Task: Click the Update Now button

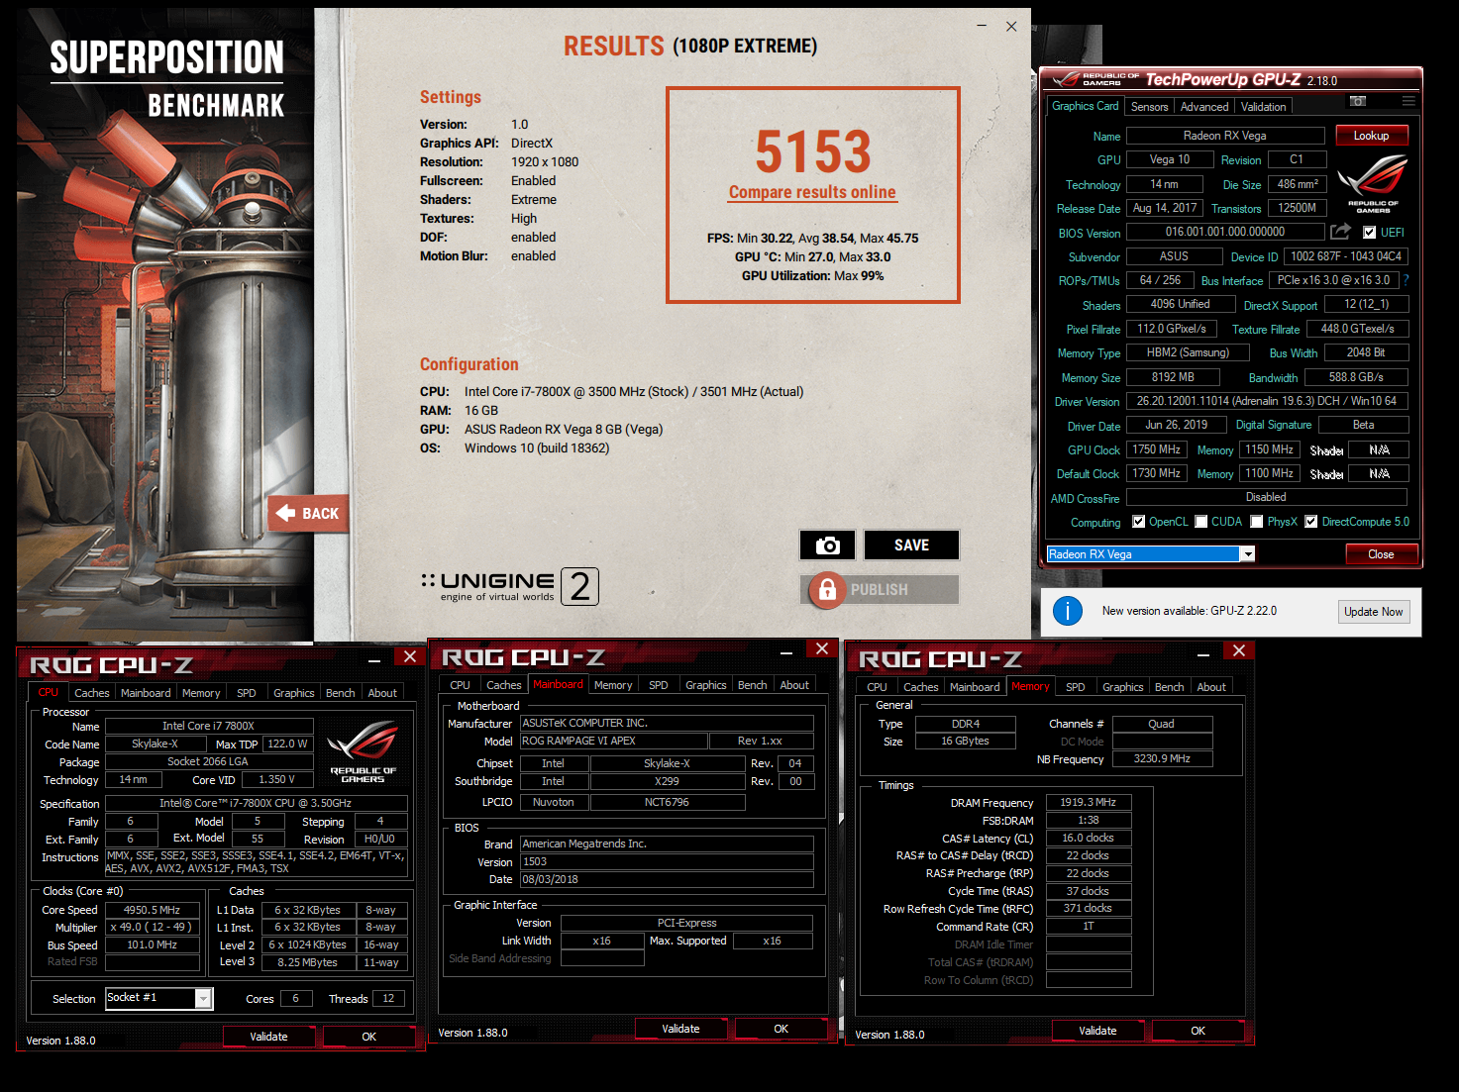Action: point(1374,612)
